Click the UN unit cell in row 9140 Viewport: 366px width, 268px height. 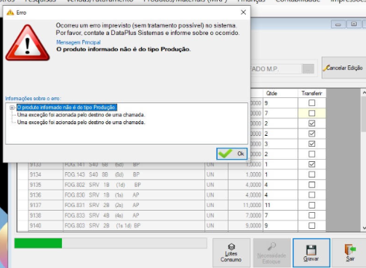click(x=216, y=225)
